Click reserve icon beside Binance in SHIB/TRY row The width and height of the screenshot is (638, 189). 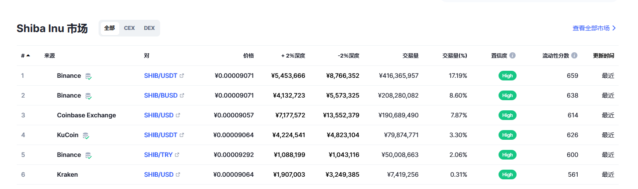click(x=88, y=155)
